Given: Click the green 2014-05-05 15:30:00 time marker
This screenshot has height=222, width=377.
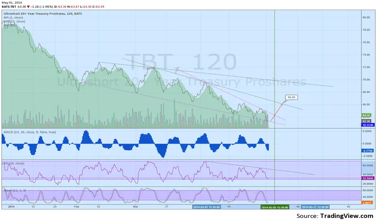Looking at the screenshot, I should (x=275, y=207).
